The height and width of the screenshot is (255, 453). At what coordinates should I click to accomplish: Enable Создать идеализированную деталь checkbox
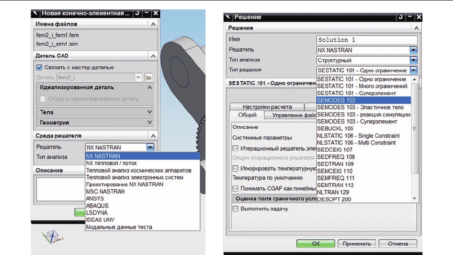click(43, 99)
